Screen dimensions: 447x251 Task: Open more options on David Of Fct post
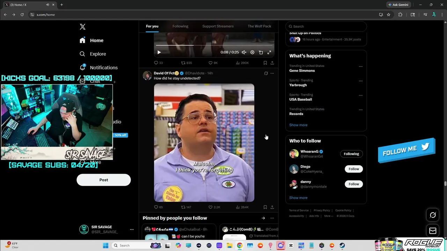(272, 73)
